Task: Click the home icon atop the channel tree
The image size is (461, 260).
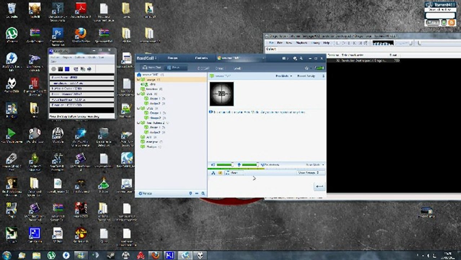Action: pos(139,75)
